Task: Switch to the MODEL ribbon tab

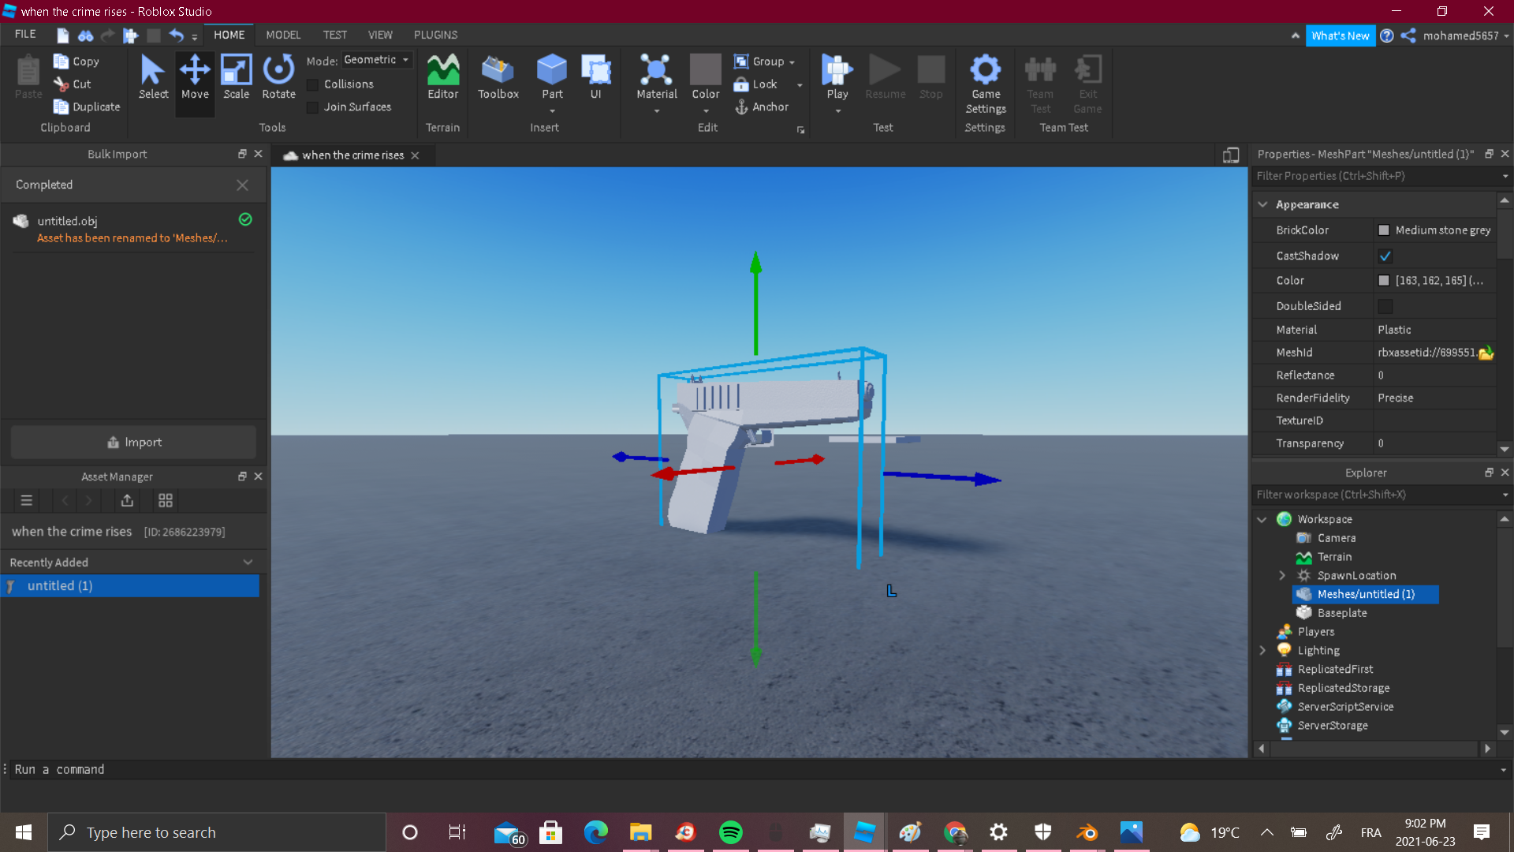Action: [283, 35]
